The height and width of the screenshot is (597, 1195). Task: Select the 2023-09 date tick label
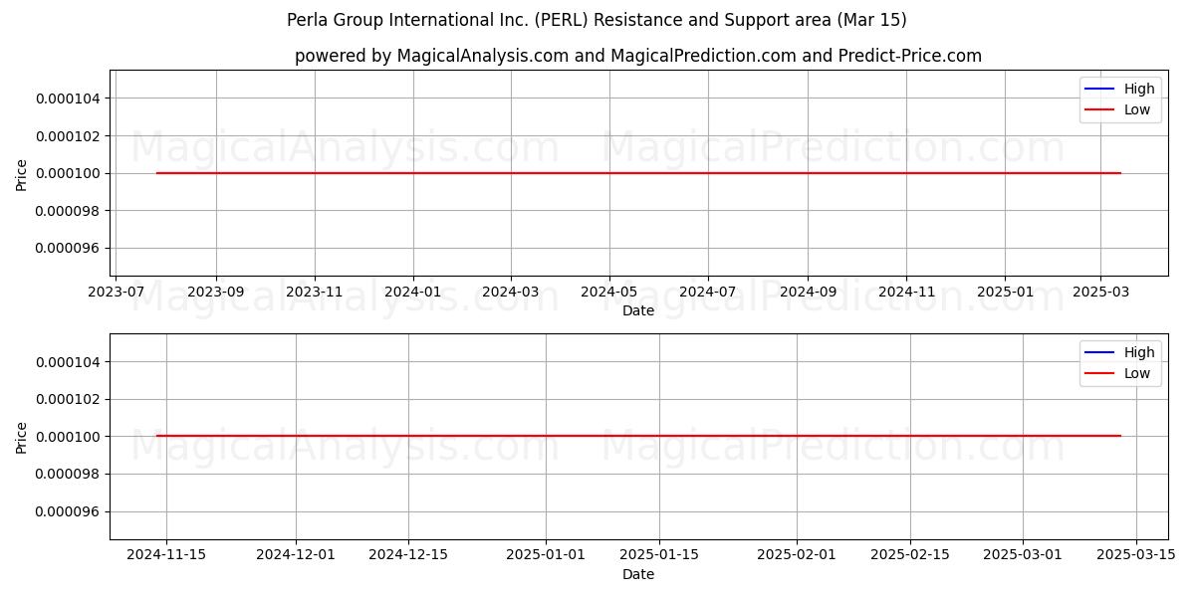click(x=216, y=292)
